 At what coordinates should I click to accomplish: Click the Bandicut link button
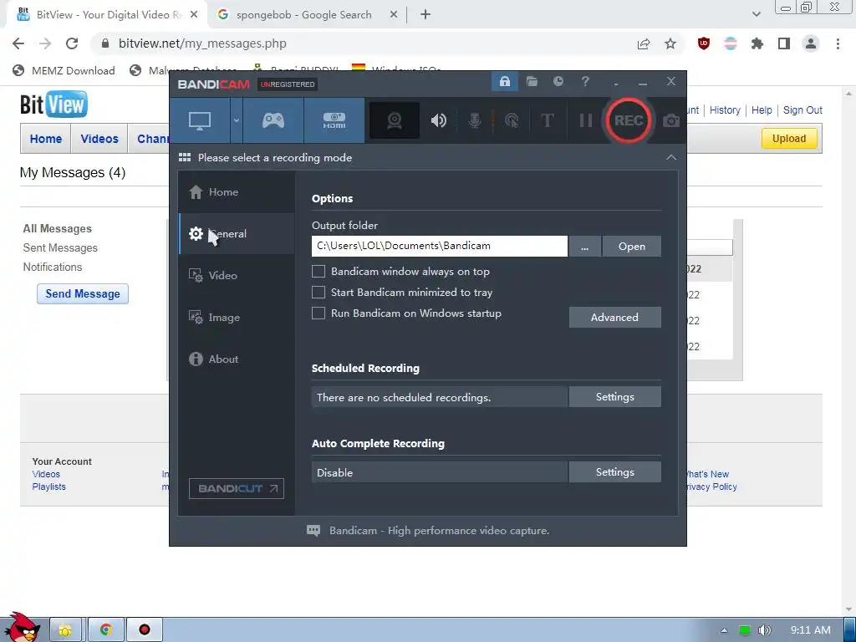237,488
